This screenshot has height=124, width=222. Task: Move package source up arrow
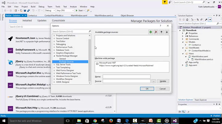pyautogui.click(x=161, y=32)
